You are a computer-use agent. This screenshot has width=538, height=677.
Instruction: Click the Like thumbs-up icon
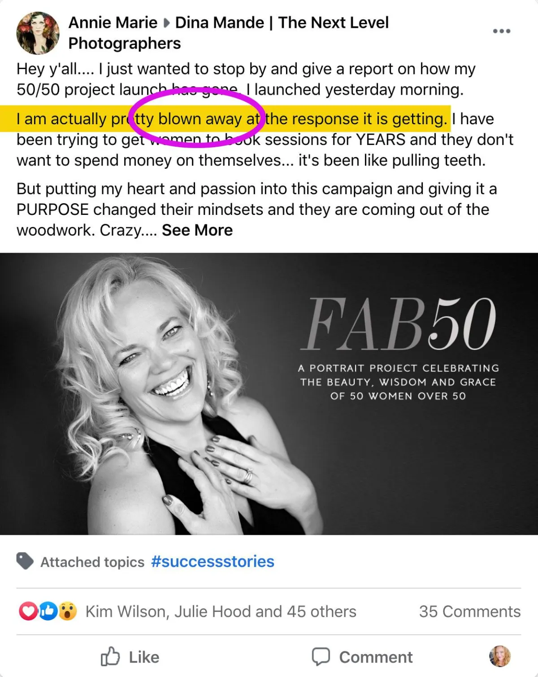pyautogui.click(x=110, y=657)
